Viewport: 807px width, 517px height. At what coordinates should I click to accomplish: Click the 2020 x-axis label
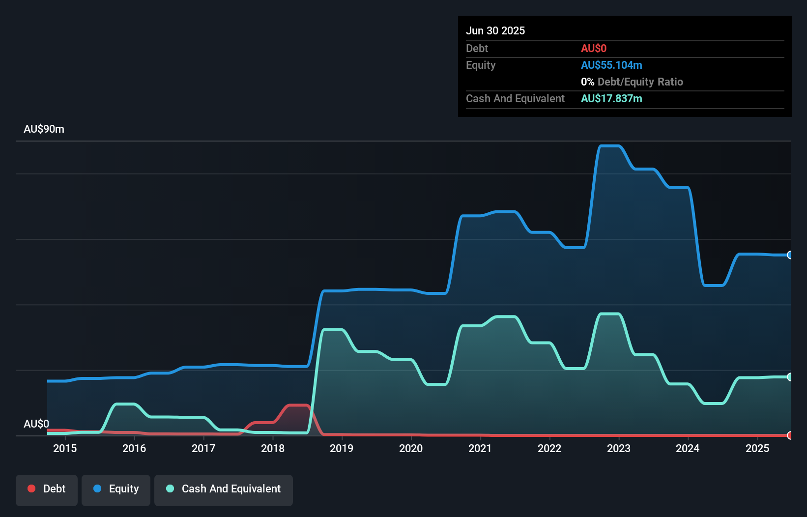[x=411, y=448]
